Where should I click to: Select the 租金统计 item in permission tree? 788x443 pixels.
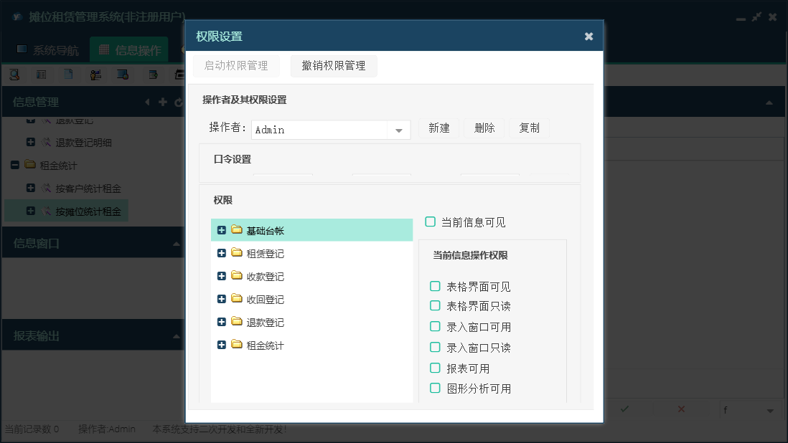click(x=265, y=346)
